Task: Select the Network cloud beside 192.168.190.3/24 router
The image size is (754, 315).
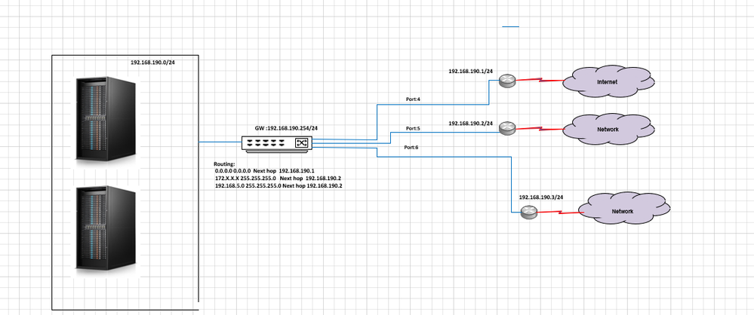Action: 623,208
